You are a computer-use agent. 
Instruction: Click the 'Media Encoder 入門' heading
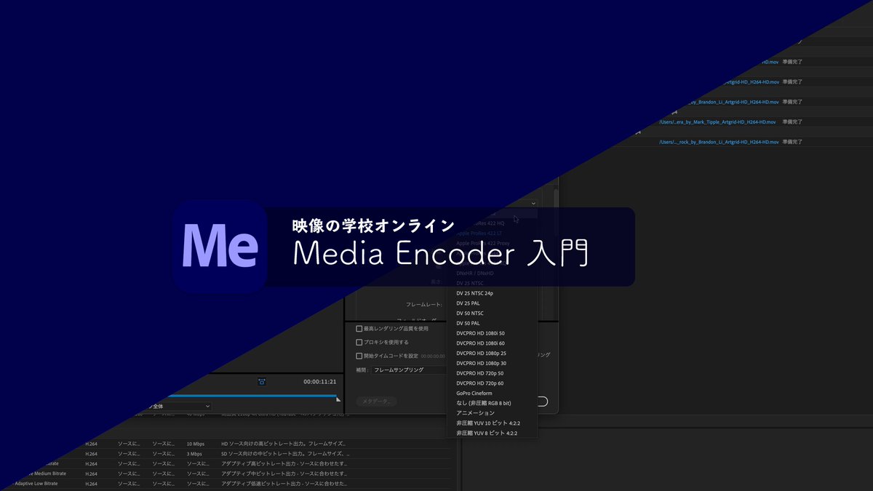click(441, 255)
